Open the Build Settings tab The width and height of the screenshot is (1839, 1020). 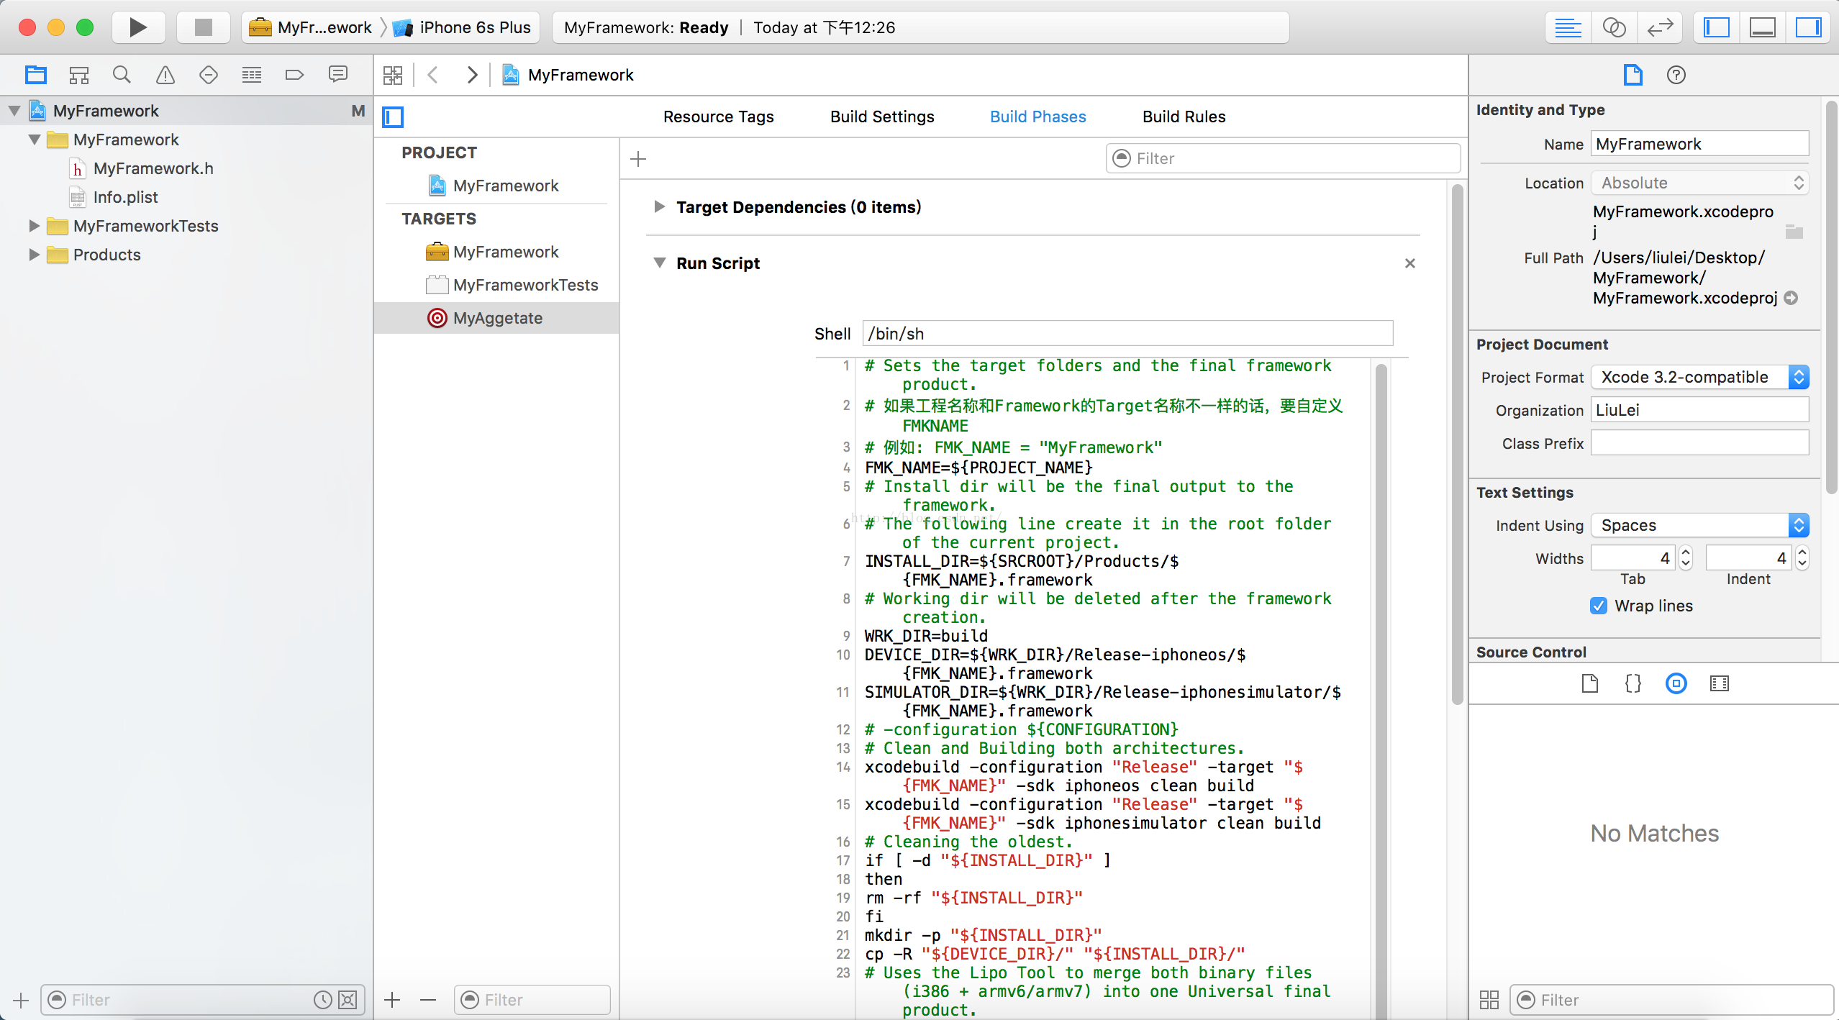click(882, 117)
